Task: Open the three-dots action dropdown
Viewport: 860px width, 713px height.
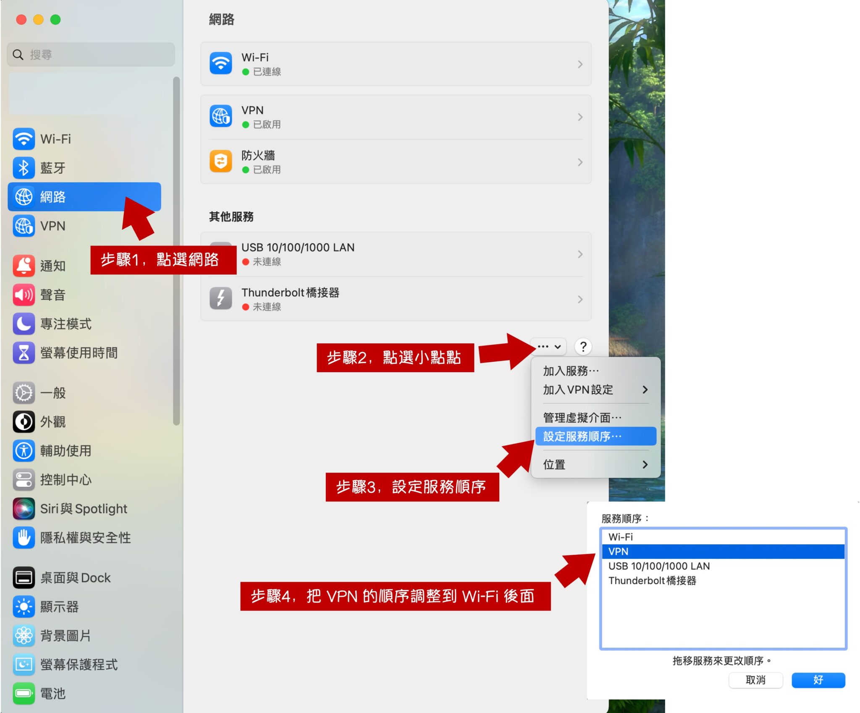Action: (x=549, y=347)
